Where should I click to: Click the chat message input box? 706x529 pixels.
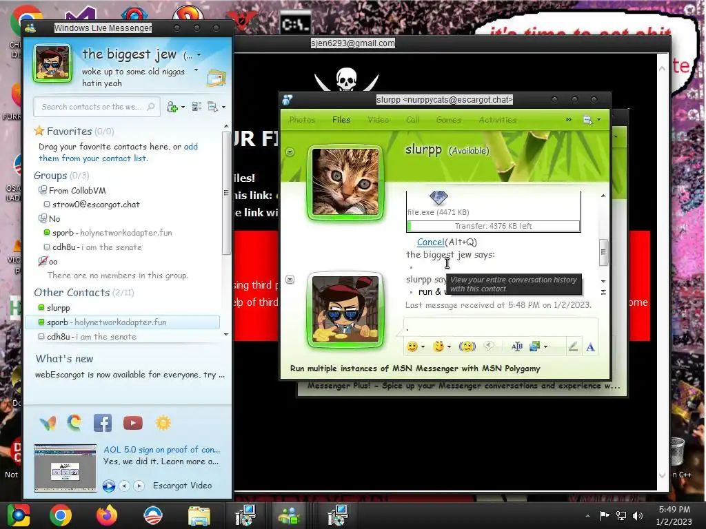point(501,327)
